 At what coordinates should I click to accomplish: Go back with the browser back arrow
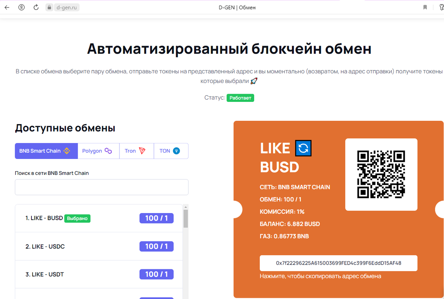[x=7, y=7]
